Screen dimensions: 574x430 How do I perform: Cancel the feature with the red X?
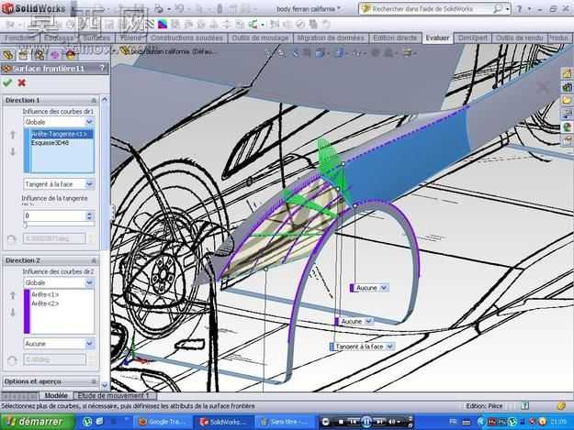[22, 83]
